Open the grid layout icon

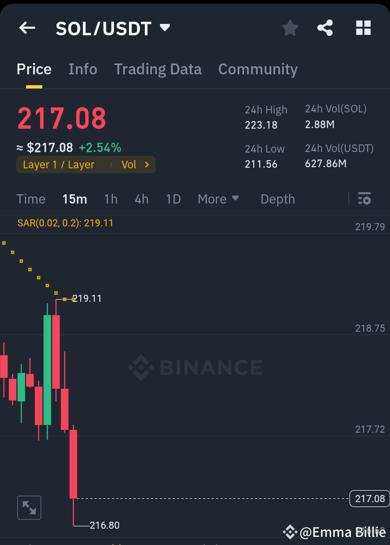[x=363, y=28]
